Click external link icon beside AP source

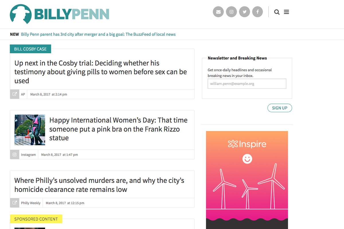click(x=15, y=94)
